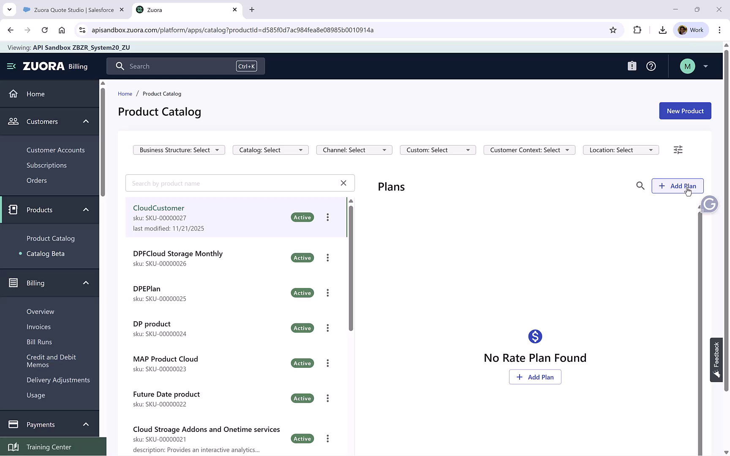Open advanced filter settings icon beside Location filter
730x456 pixels.
[x=678, y=149]
